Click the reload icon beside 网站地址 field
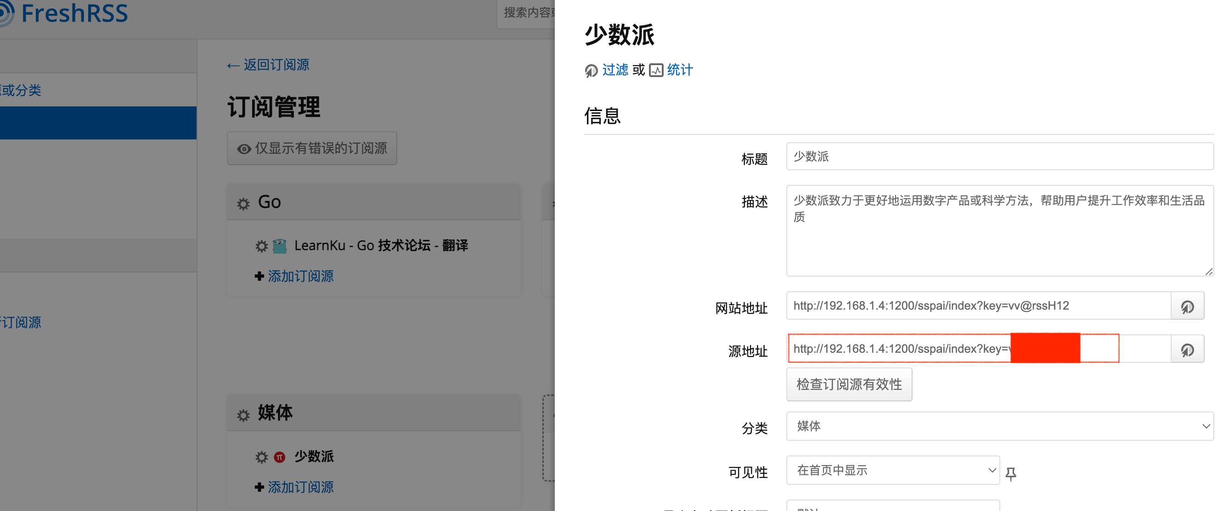The height and width of the screenshot is (511, 1229). 1188,306
